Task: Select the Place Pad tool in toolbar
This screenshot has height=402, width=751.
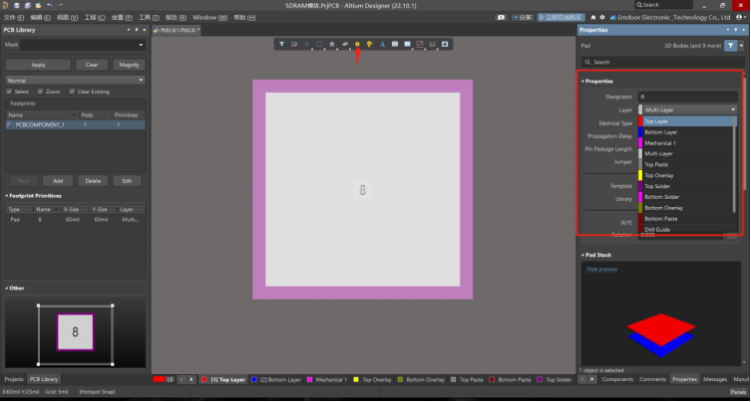Action: pyautogui.click(x=357, y=44)
